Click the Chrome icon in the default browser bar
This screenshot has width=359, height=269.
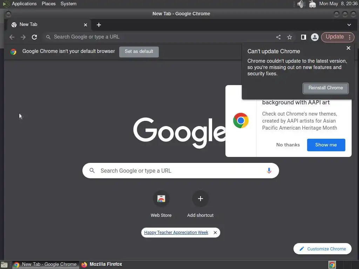pyautogui.click(x=13, y=52)
